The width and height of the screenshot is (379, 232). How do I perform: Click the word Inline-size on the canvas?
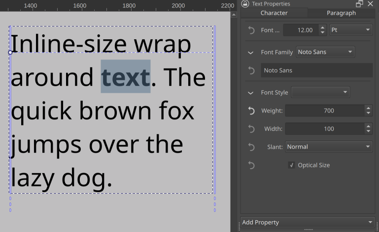point(69,44)
